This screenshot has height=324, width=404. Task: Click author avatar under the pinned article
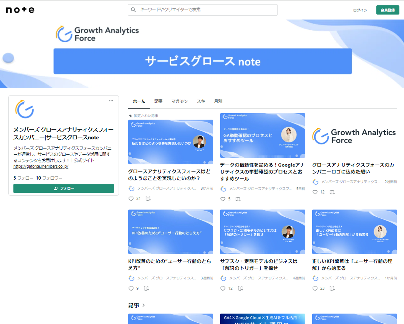pyautogui.click(x=132, y=188)
